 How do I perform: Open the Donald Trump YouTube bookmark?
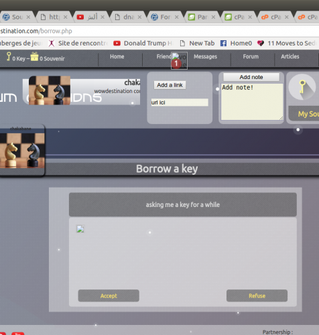click(143, 43)
